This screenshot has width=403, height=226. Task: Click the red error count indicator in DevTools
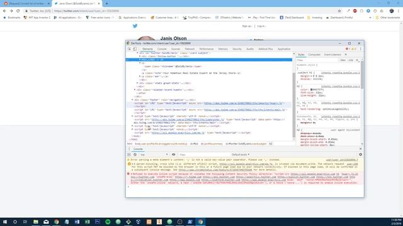pos(348,49)
